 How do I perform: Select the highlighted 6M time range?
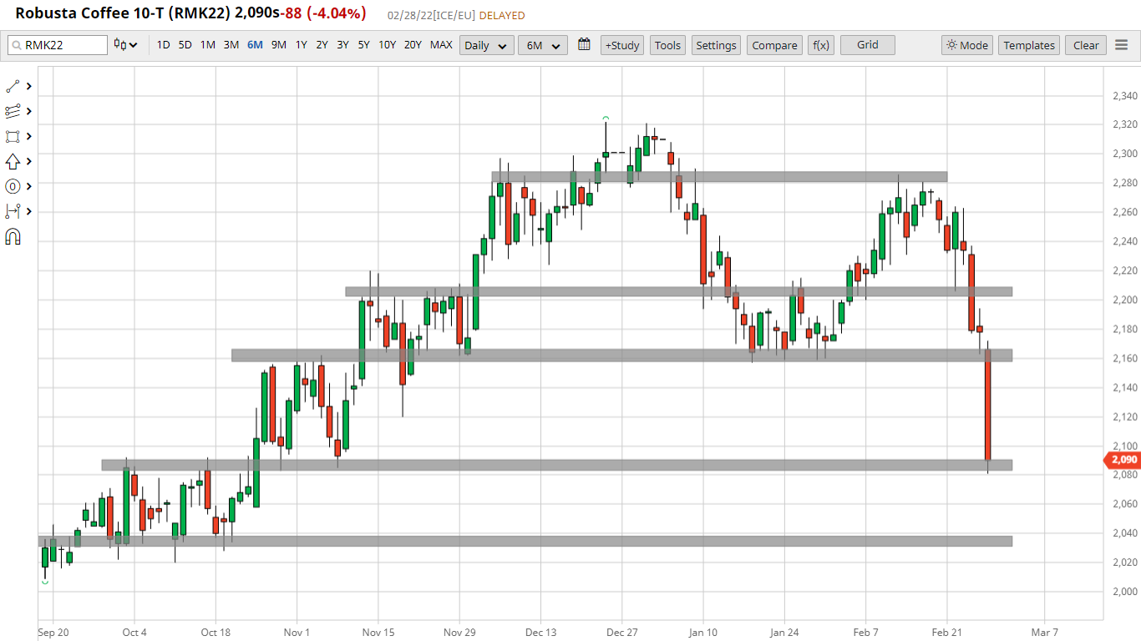pos(255,45)
